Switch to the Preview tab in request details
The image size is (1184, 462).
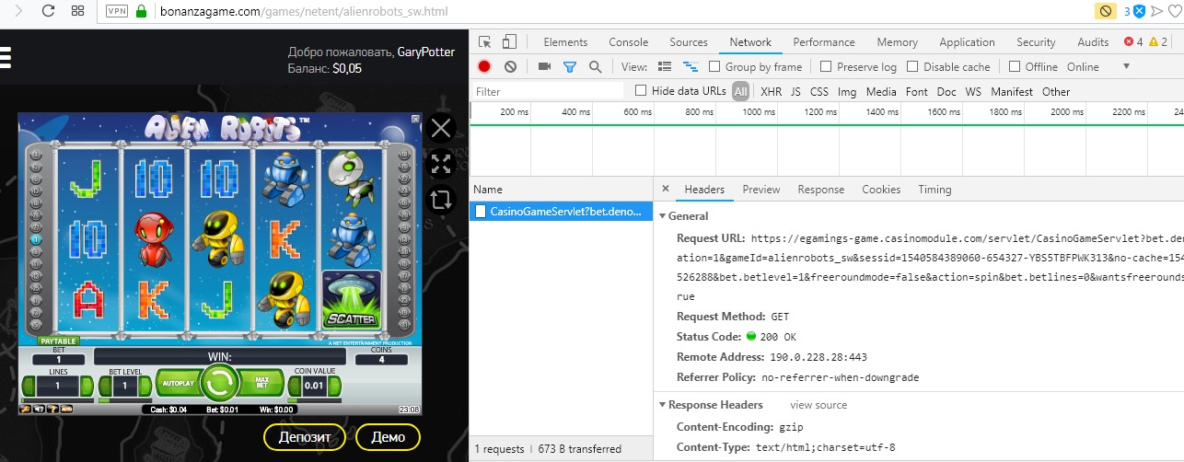[x=761, y=190]
